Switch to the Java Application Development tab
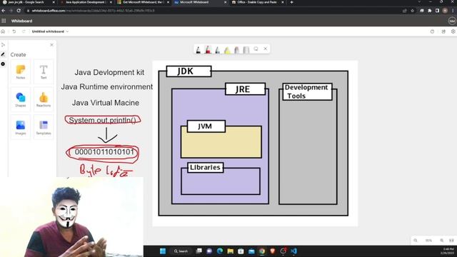 (86, 2)
